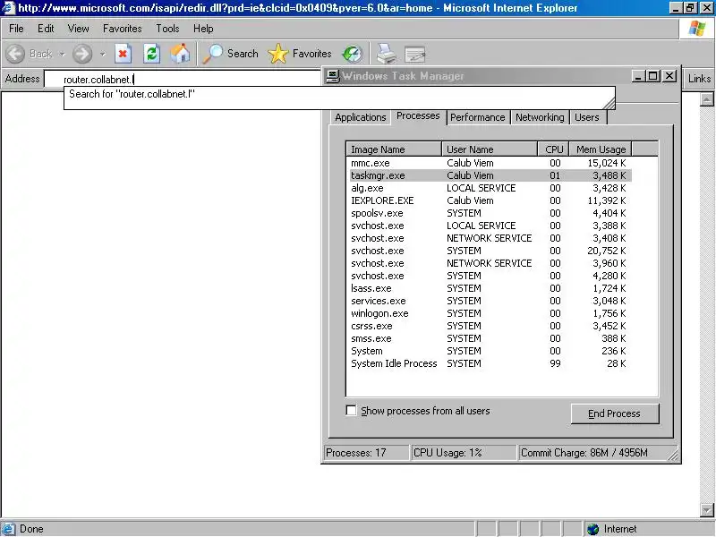Image resolution: width=716 pixels, height=537 pixels.
Task: Open the Networking tab
Action: 540,117
